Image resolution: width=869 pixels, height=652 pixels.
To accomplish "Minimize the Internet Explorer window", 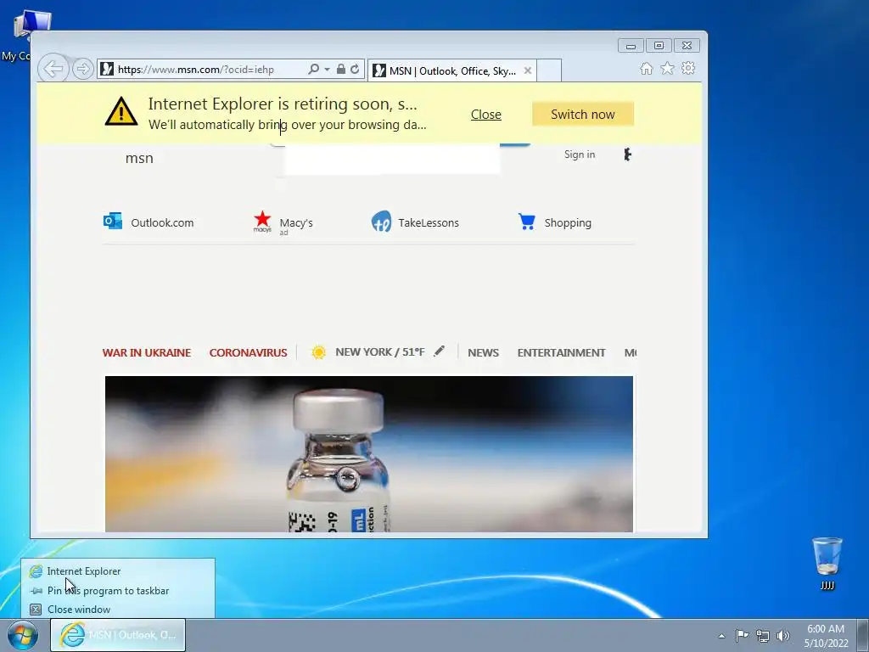I will (631, 46).
